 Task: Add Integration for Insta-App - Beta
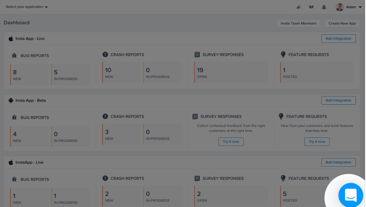[x=338, y=101]
